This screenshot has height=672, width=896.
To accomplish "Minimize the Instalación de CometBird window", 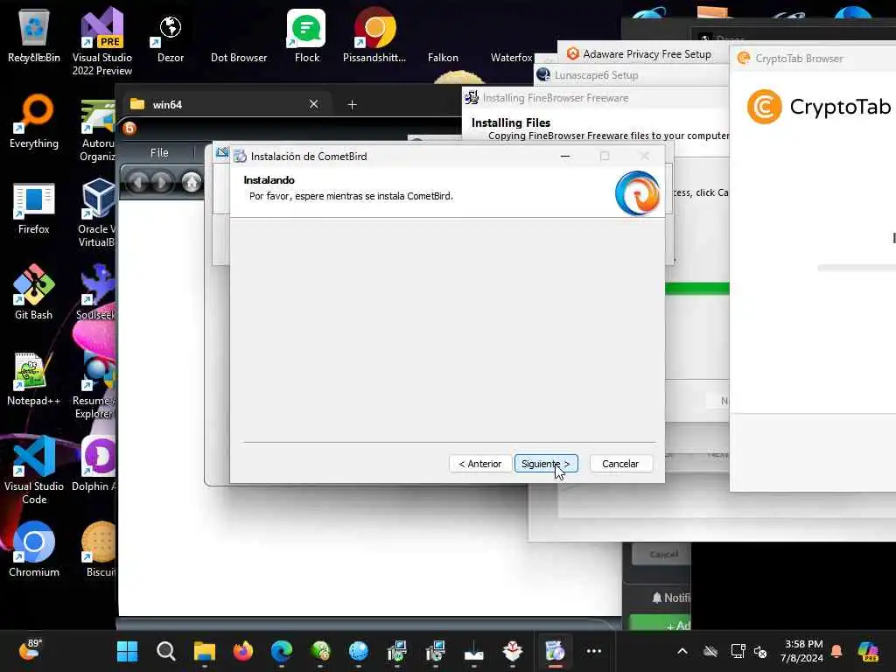I will pos(565,156).
